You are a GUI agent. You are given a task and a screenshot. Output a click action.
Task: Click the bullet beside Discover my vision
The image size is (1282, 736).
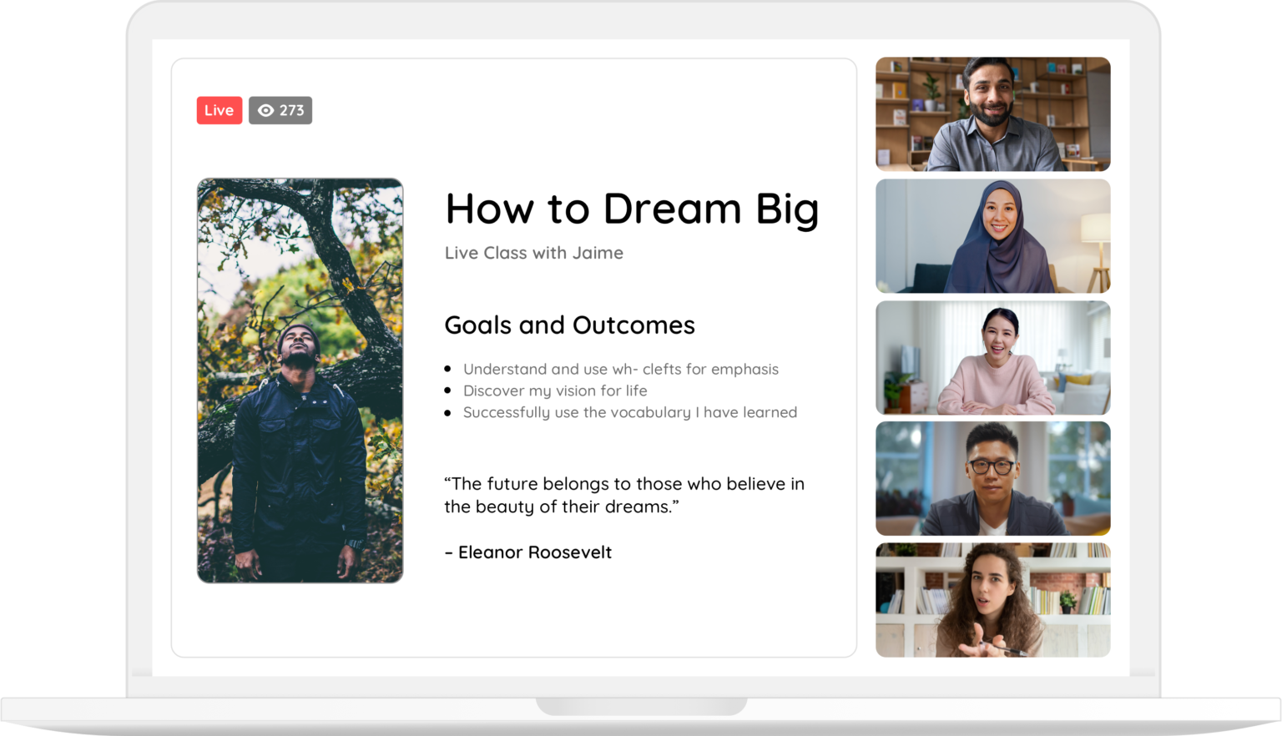pyautogui.click(x=449, y=390)
